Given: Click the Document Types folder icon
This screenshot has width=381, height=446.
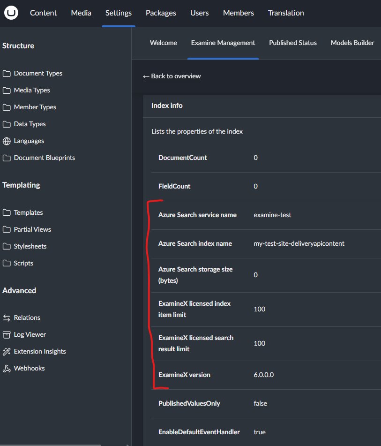Looking at the screenshot, I should [7, 73].
